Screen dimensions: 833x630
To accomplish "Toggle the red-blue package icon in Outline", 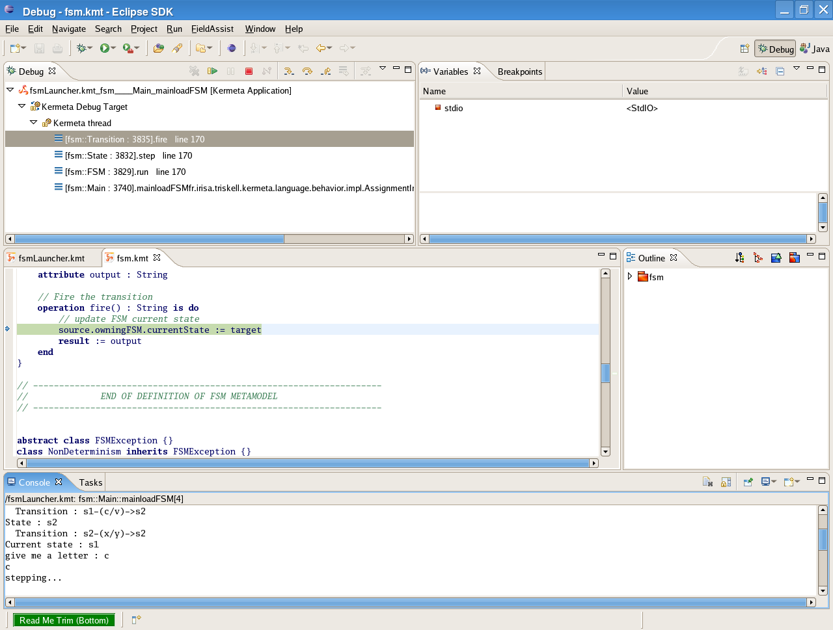I will (x=794, y=257).
